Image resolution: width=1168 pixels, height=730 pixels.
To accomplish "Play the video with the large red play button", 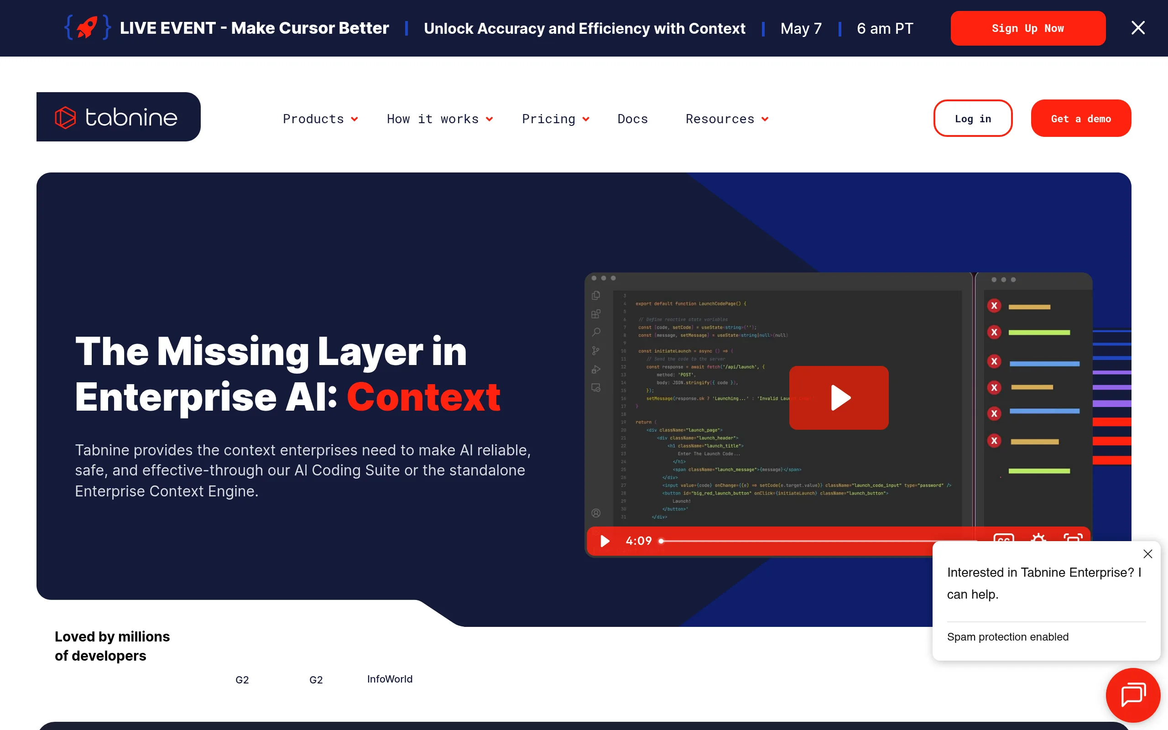I will point(838,397).
